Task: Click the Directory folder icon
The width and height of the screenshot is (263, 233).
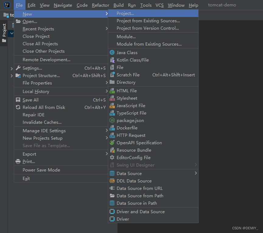Action: (112, 82)
